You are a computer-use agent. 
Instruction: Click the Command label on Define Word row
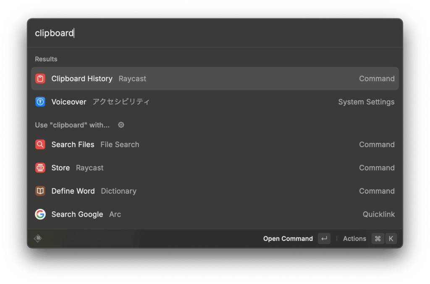tap(377, 191)
